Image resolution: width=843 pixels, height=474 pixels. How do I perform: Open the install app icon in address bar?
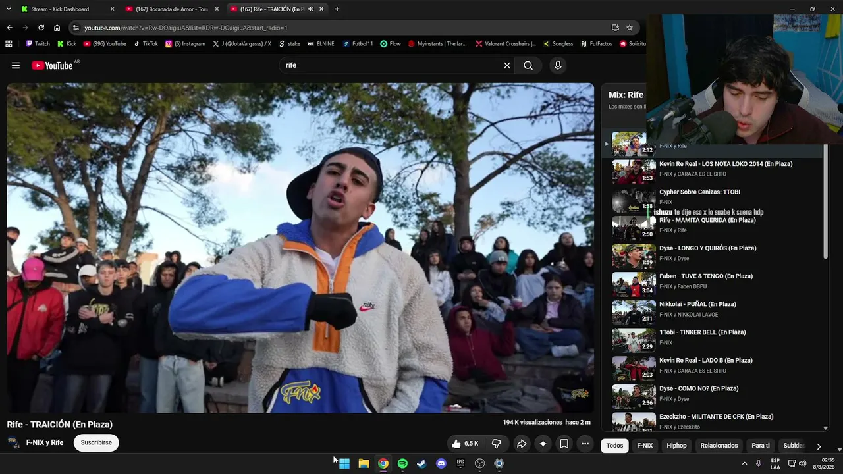click(x=615, y=28)
